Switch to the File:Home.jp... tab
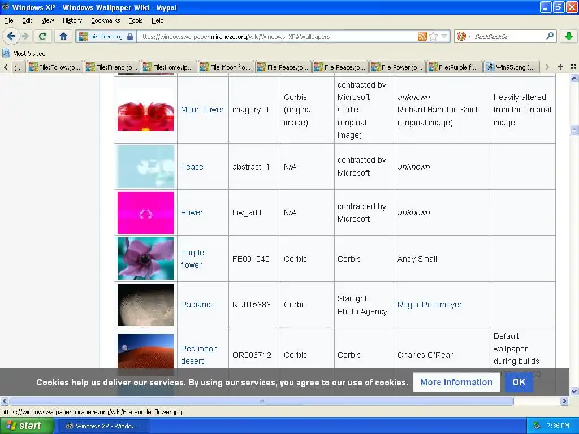Image resolution: width=579 pixels, height=434 pixels. coord(168,67)
